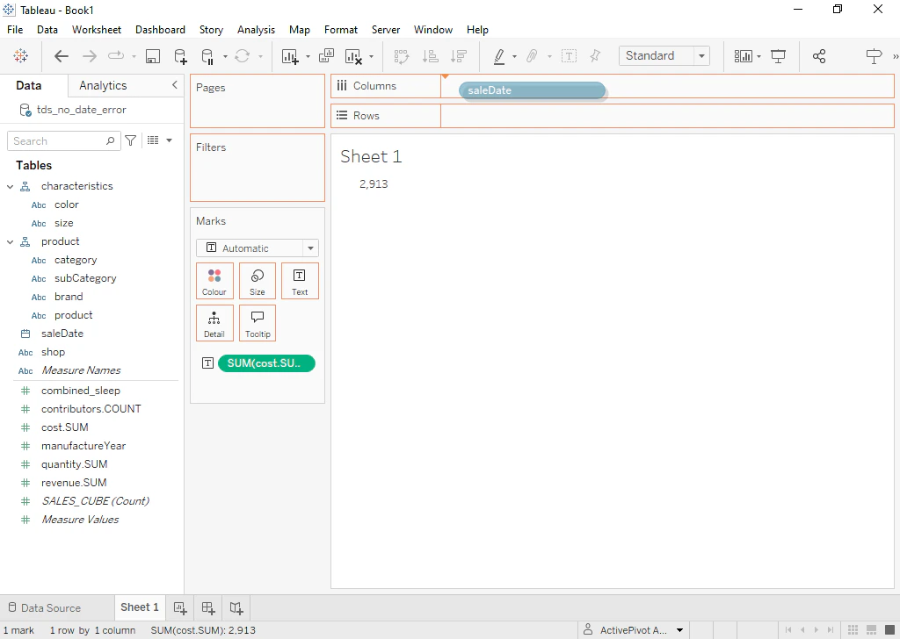Click the Size marks button
This screenshot has width=900, height=639.
coord(258,281)
